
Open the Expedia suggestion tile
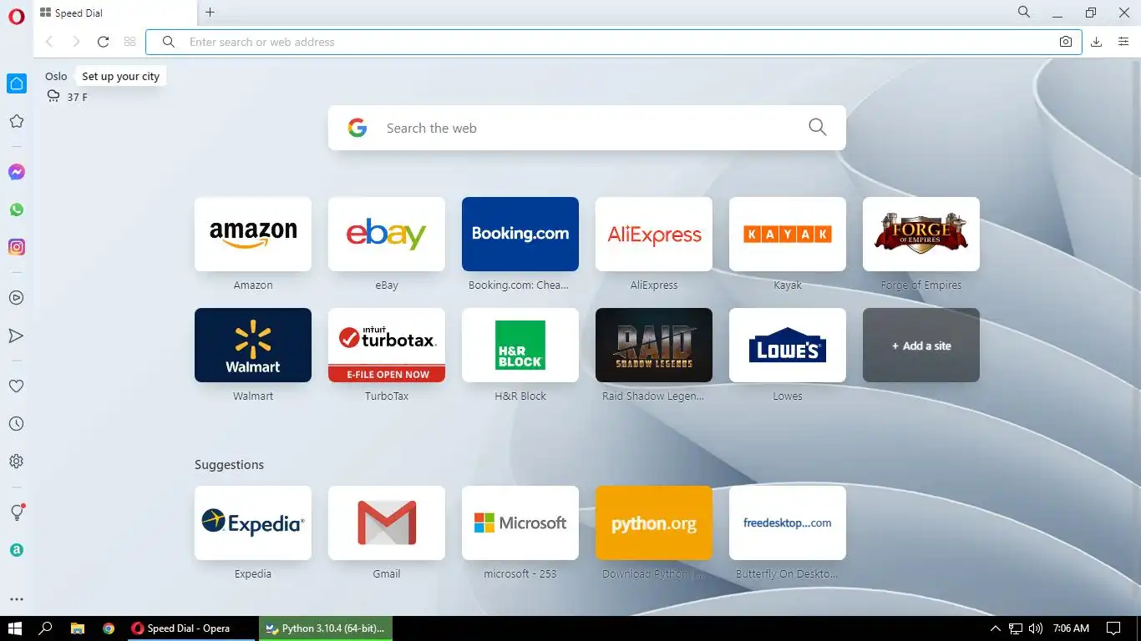[253, 522]
